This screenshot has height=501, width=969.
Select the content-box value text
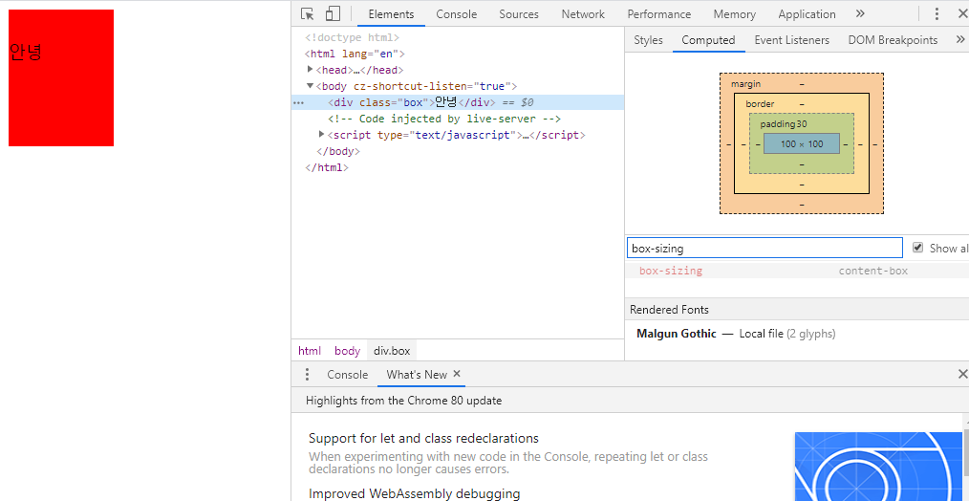tap(873, 271)
